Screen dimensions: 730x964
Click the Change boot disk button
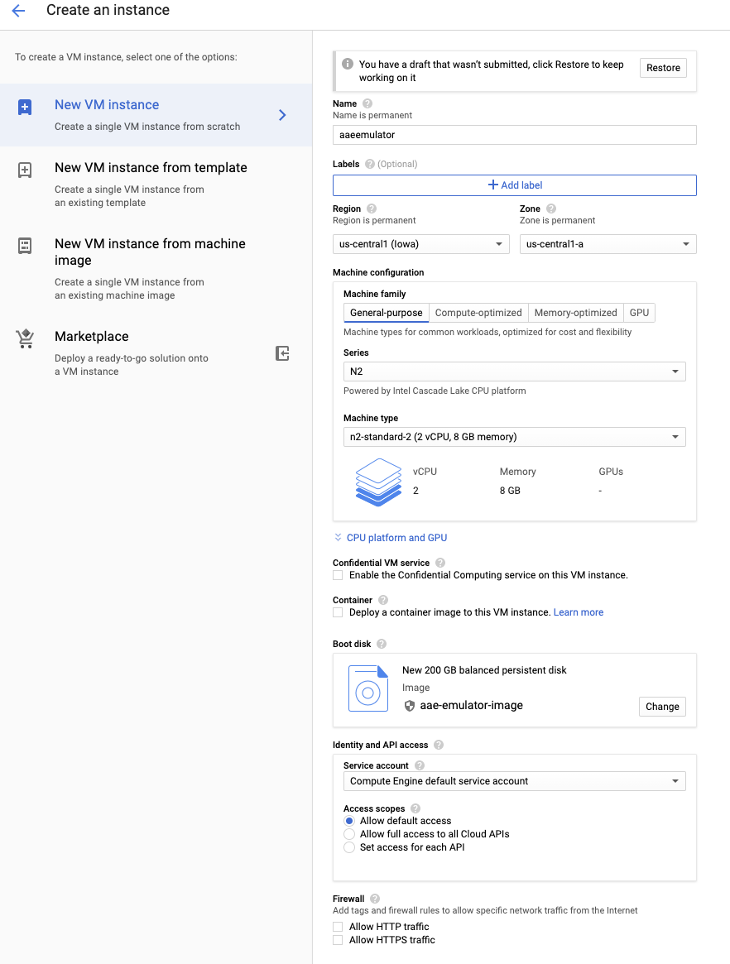tap(662, 707)
